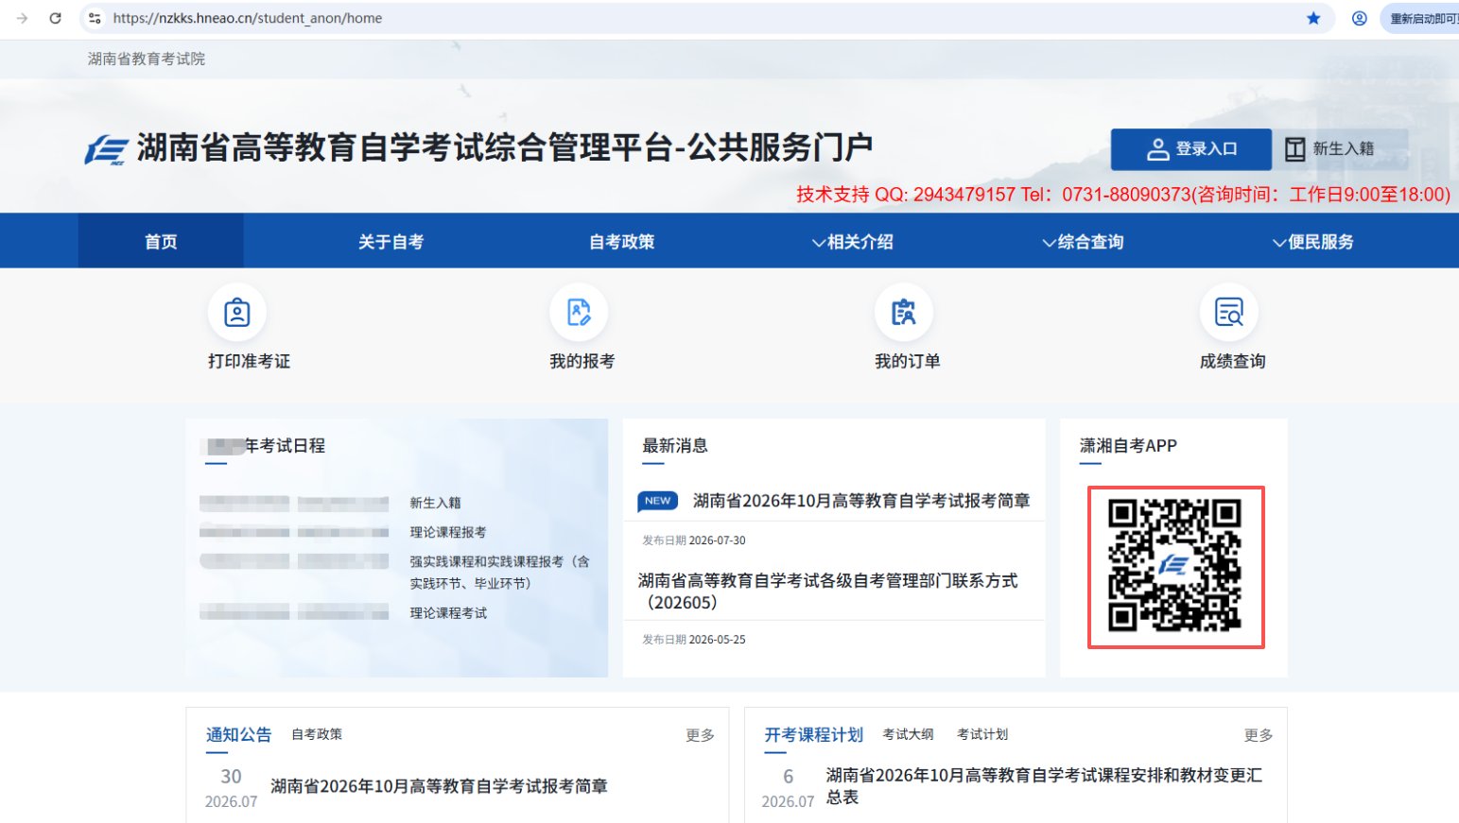Expand the 综合查询 dropdown menu
This screenshot has height=823, width=1459.
(x=1083, y=242)
